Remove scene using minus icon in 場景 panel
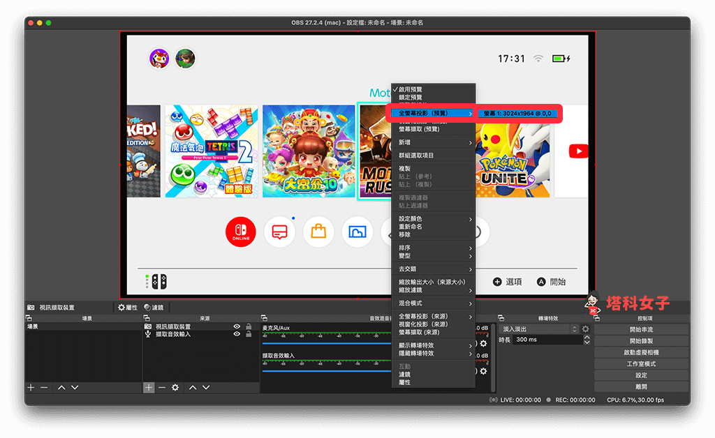 coord(44,387)
